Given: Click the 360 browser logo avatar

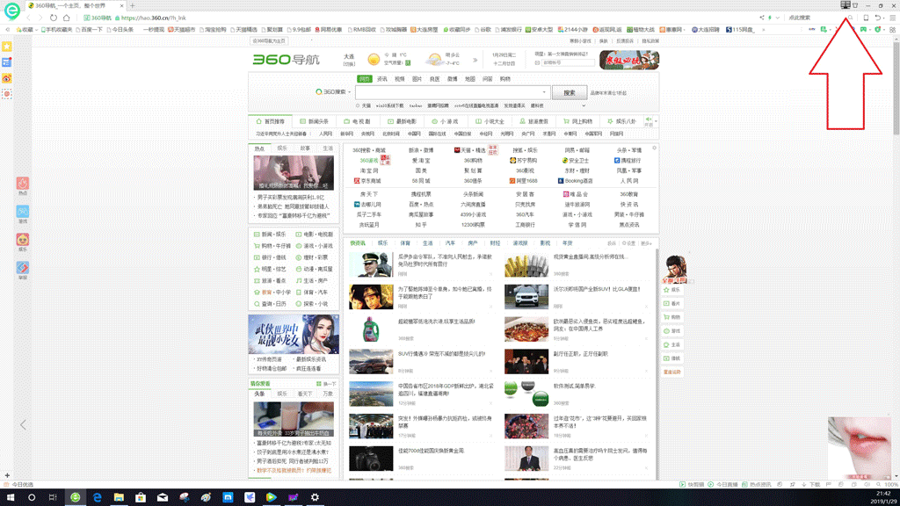Looking at the screenshot, I should pyautogui.click(x=12, y=11).
